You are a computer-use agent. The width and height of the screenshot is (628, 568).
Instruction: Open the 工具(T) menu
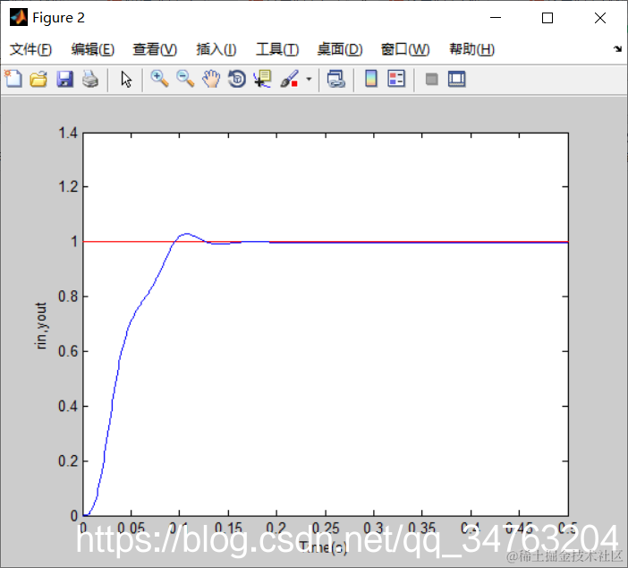pos(277,49)
